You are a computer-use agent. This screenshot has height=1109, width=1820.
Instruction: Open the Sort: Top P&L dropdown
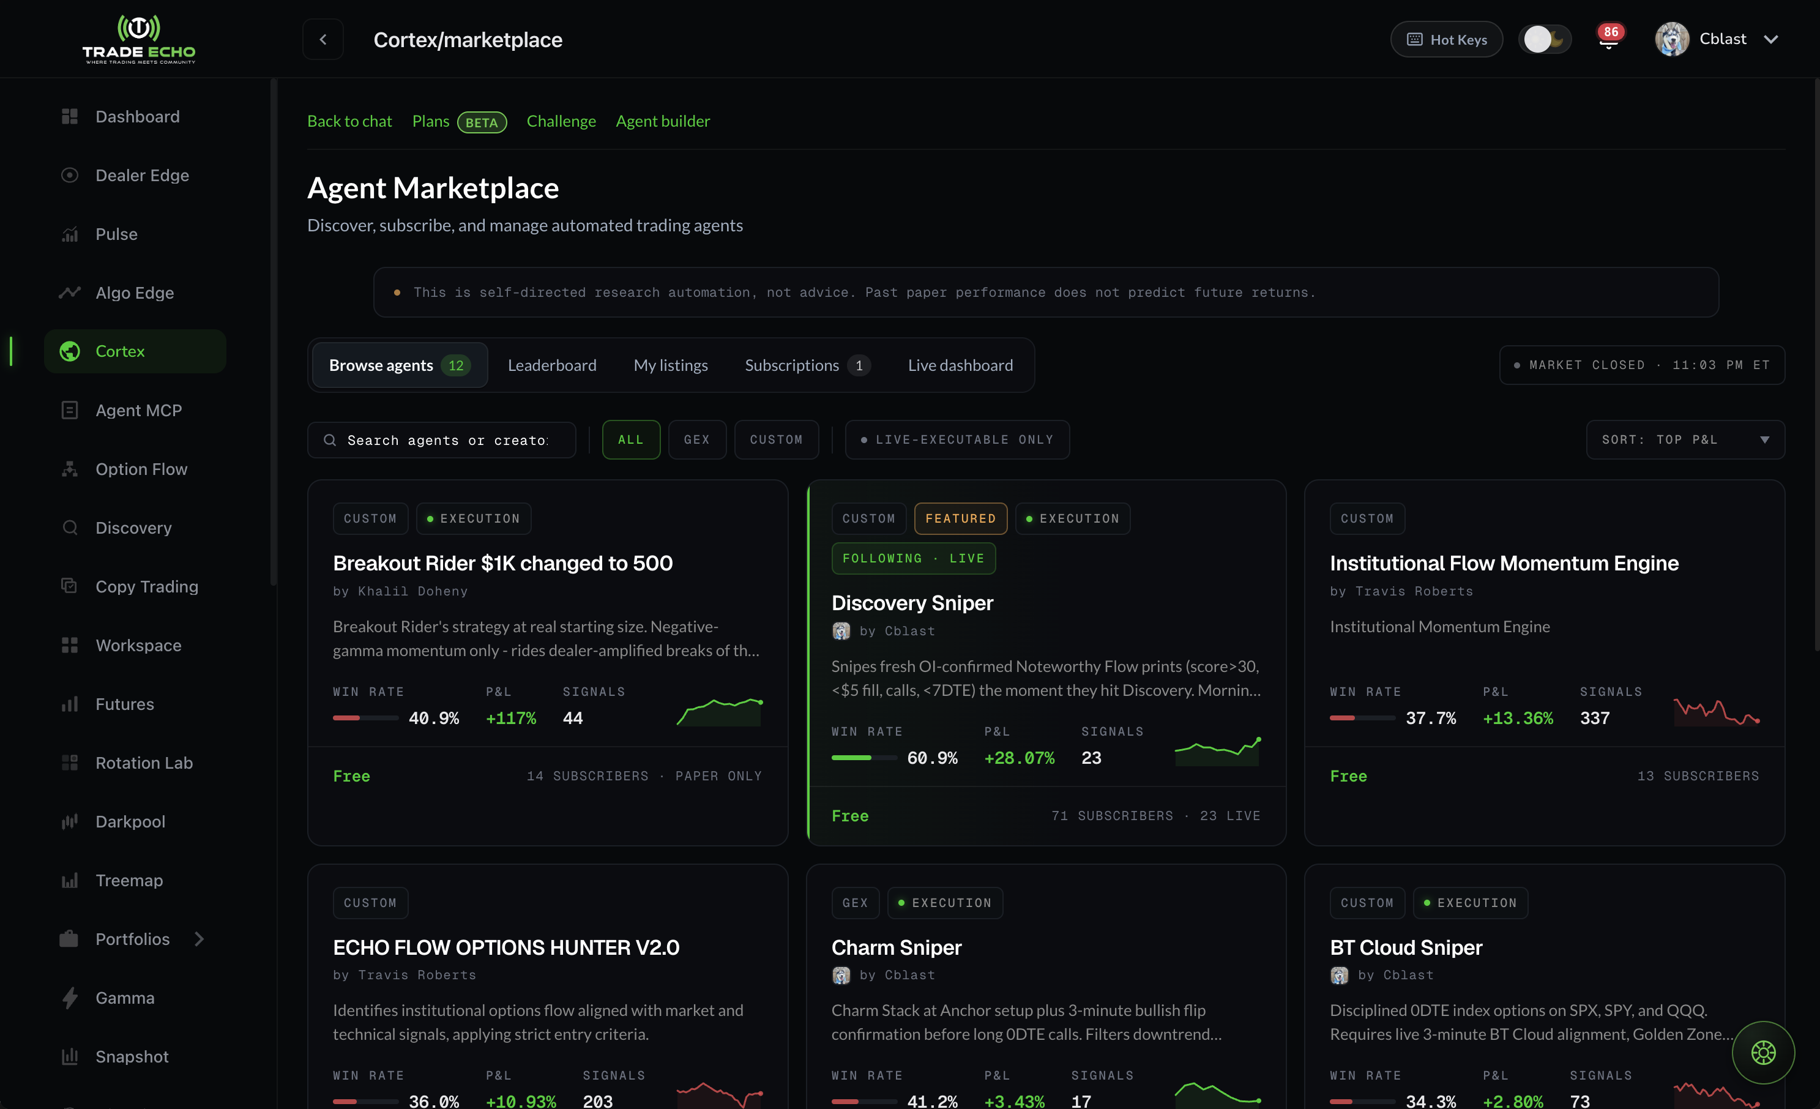point(1685,439)
